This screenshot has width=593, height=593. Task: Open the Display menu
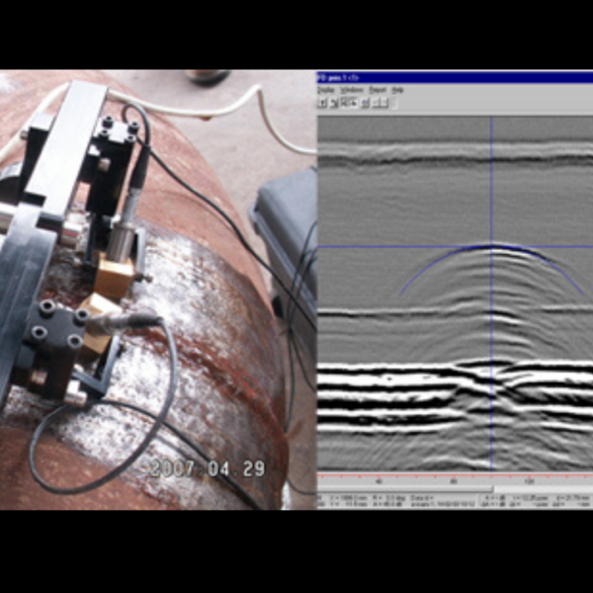pyautogui.click(x=326, y=90)
